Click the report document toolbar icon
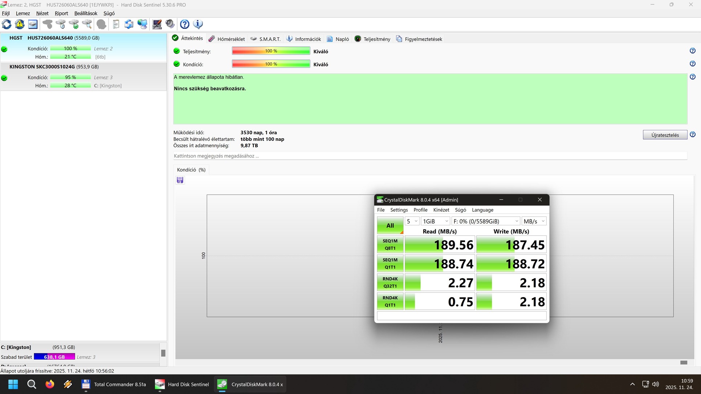This screenshot has width=701, height=394. pyautogui.click(x=116, y=24)
